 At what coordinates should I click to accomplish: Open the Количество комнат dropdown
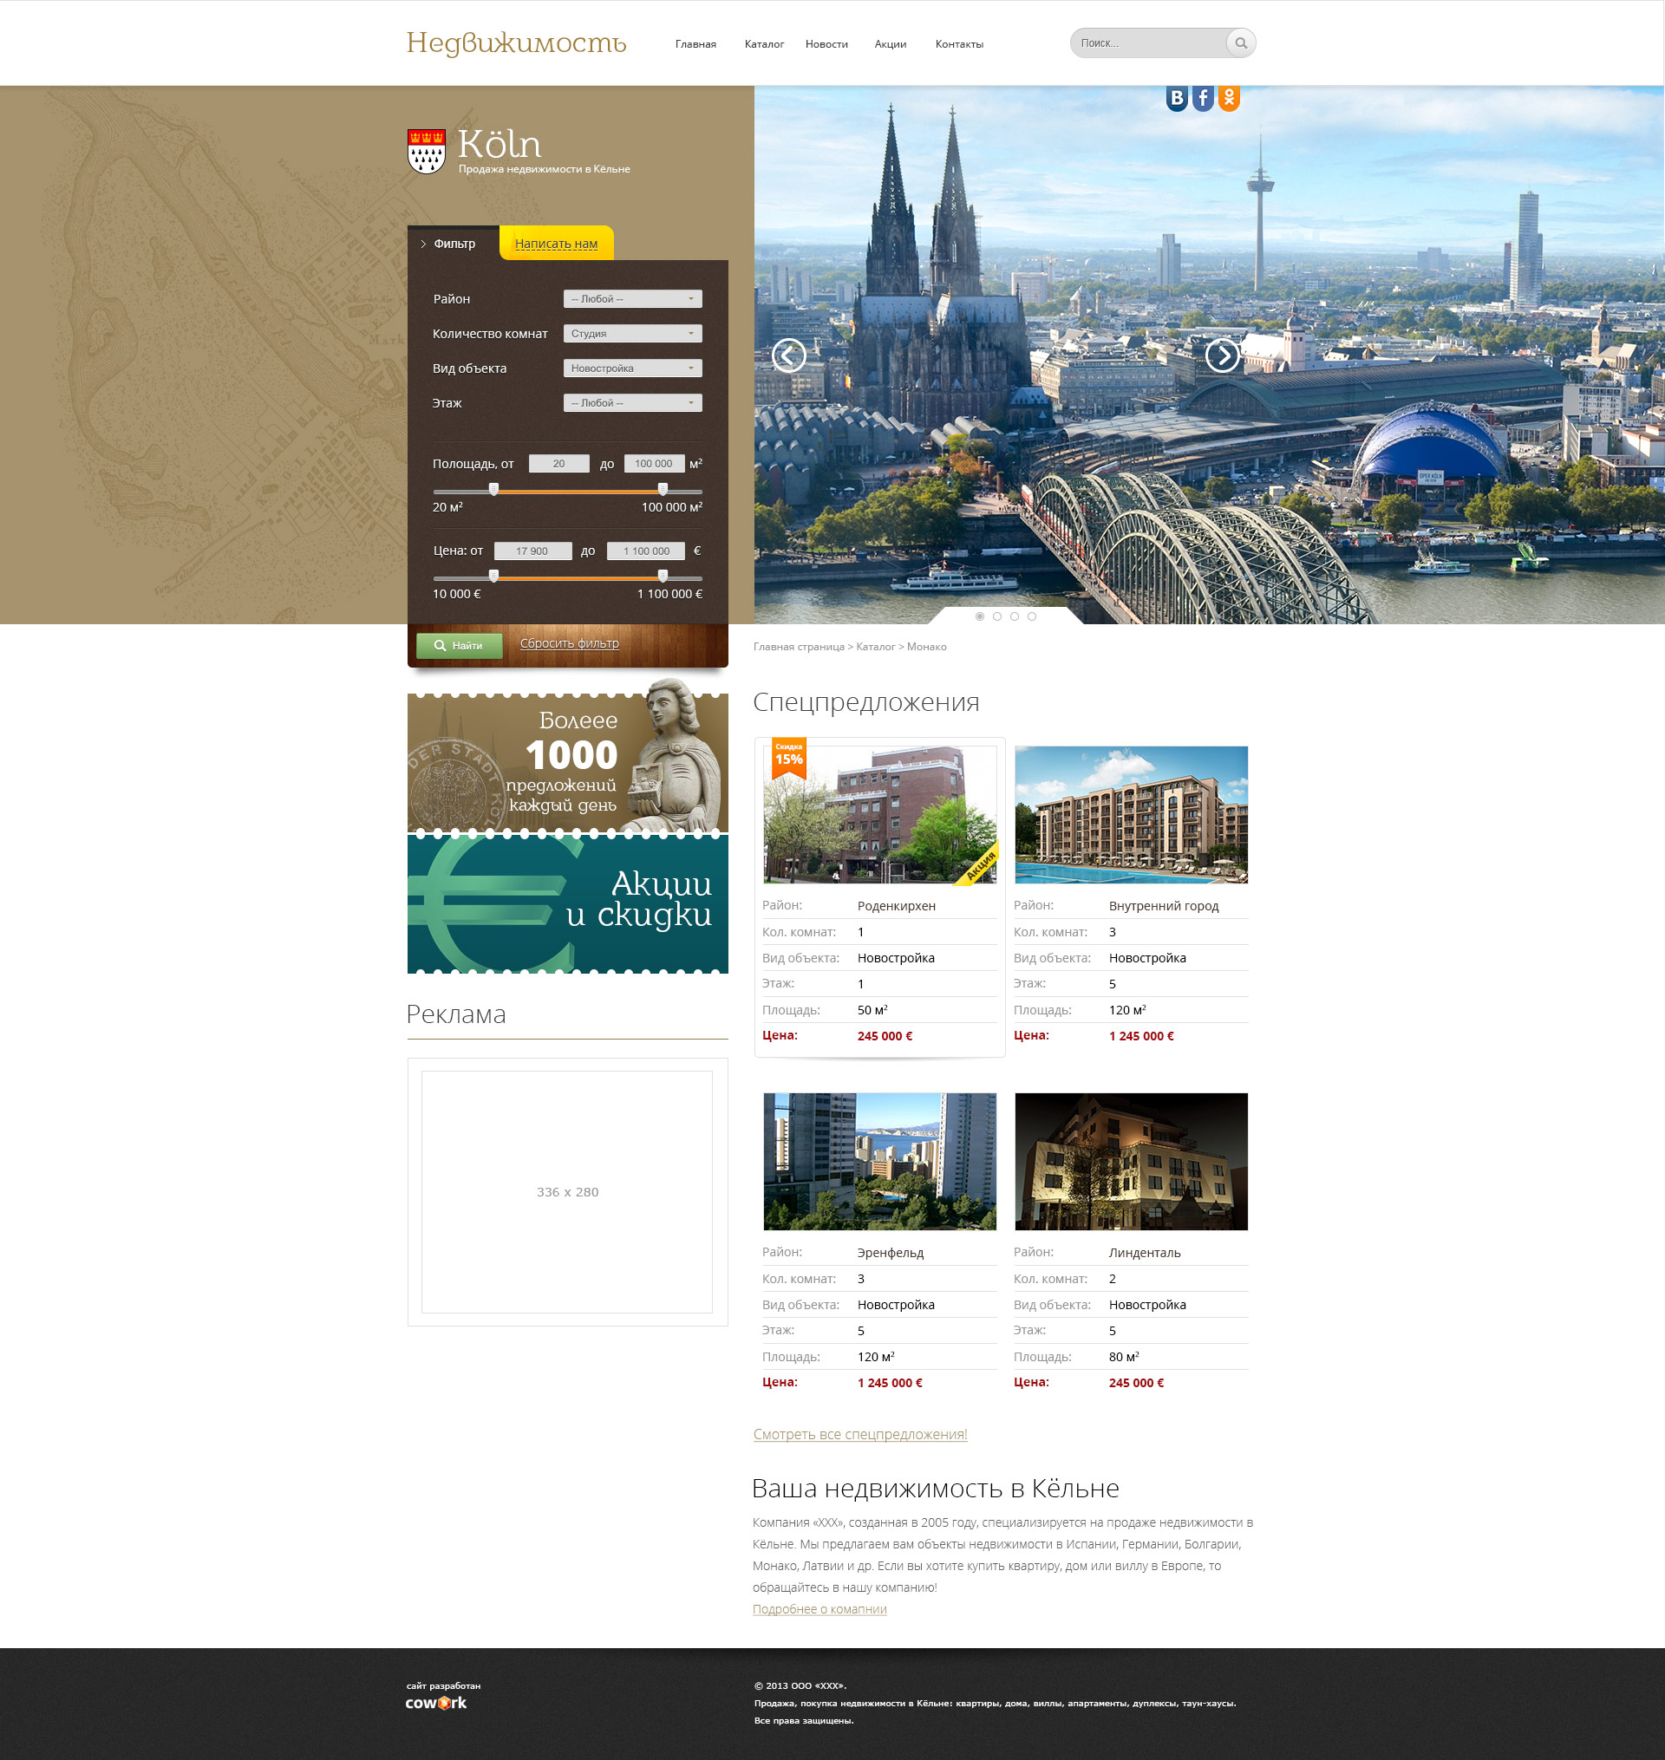click(x=633, y=334)
